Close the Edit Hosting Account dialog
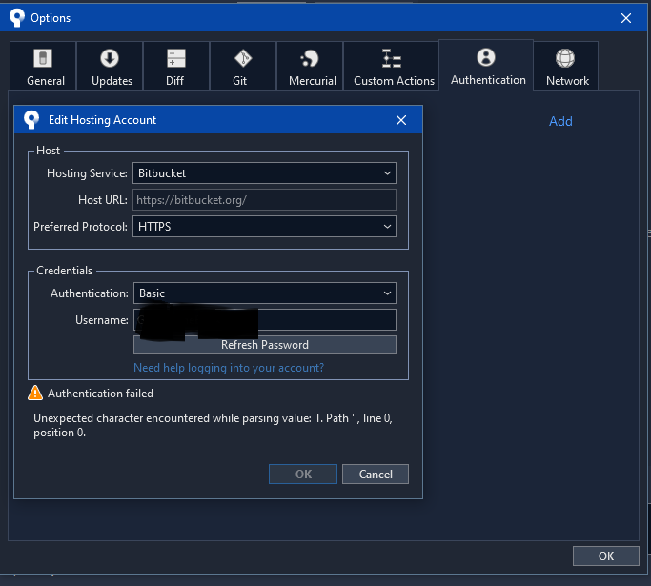This screenshot has height=586, width=651. (x=401, y=120)
